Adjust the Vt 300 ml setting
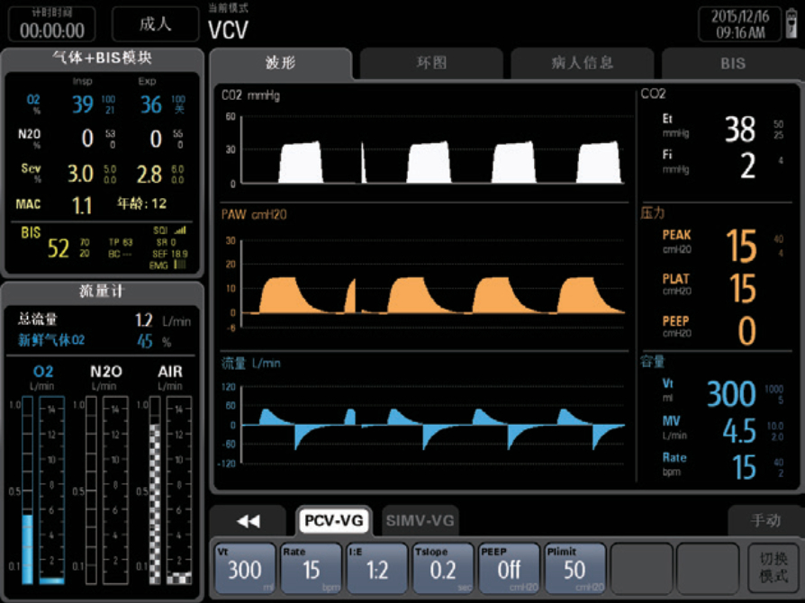 [245, 568]
